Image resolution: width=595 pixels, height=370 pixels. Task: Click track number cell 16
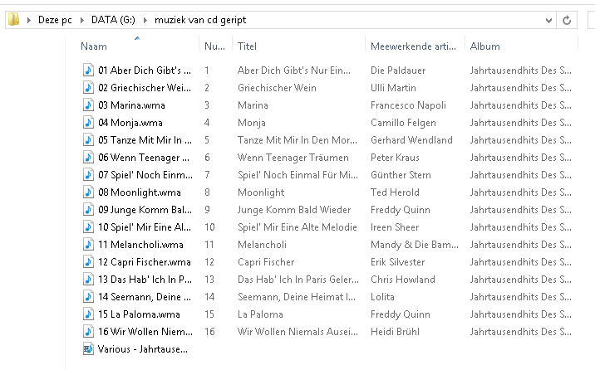pos(209,331)
